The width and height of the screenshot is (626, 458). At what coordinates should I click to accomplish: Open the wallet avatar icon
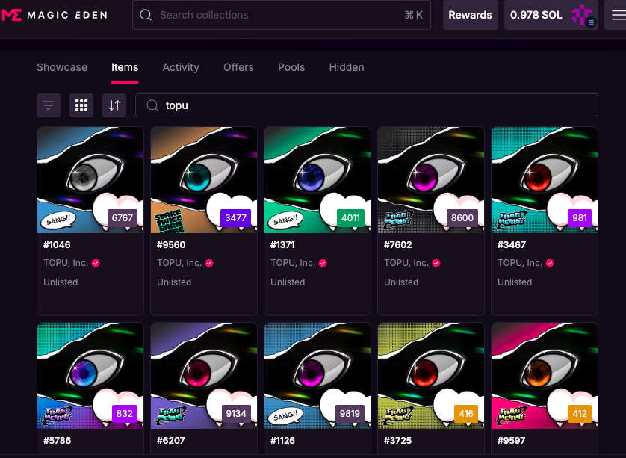pos(583,16)
